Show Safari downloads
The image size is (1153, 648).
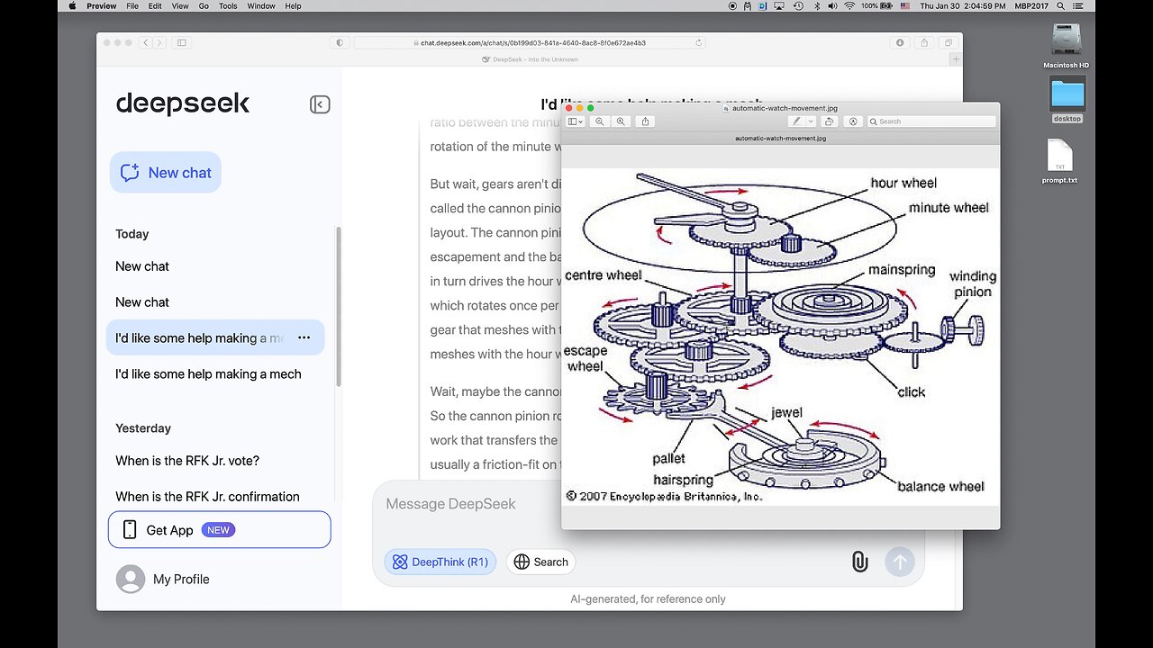[x=900, y=42]
